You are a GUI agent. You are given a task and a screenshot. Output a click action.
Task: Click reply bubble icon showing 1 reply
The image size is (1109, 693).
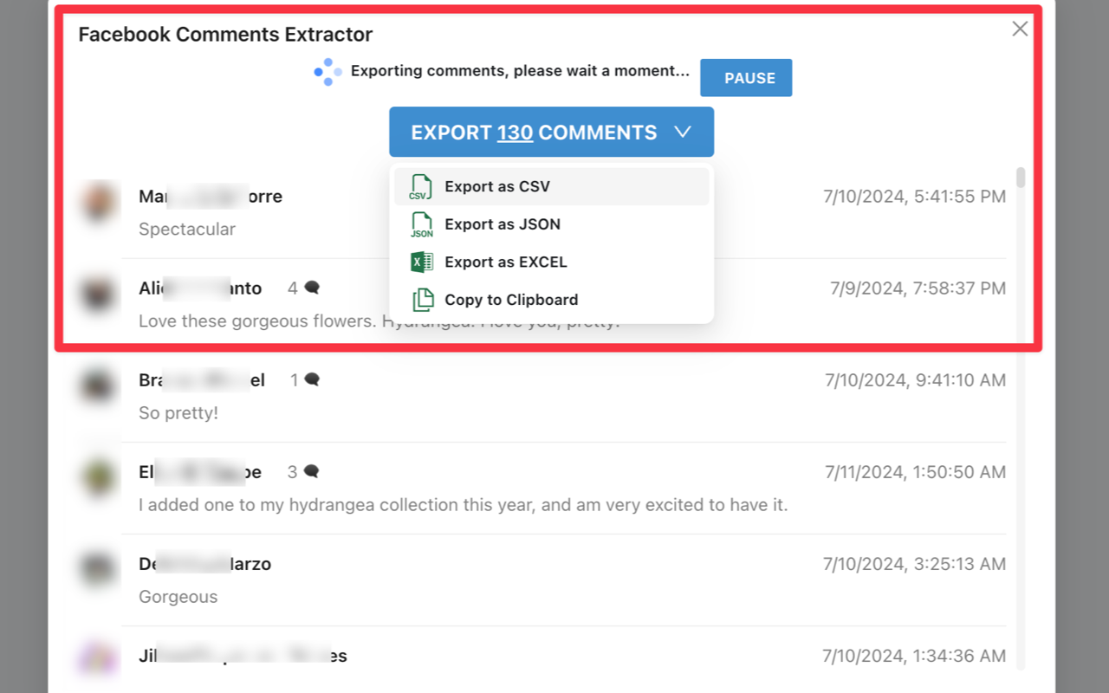(x=312, y=379)
